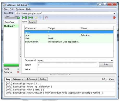Switch to the Table tab
The height and width of the screenshot is (101, 120).
tap(25, 22)
